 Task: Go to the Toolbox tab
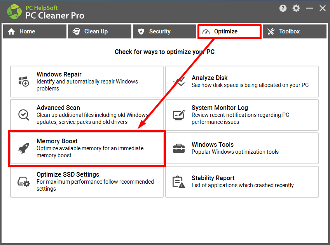click(x=294, y=31)
